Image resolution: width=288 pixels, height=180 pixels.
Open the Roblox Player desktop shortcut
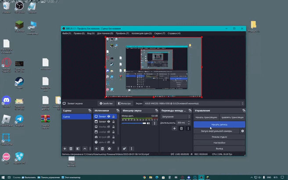(x=7, y=120)
